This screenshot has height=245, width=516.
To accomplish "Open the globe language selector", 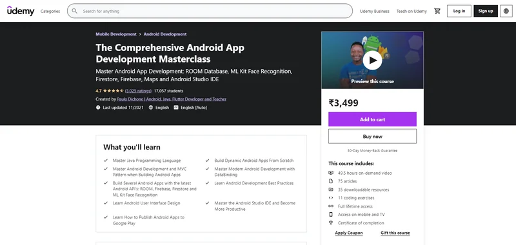I will 506,11.
